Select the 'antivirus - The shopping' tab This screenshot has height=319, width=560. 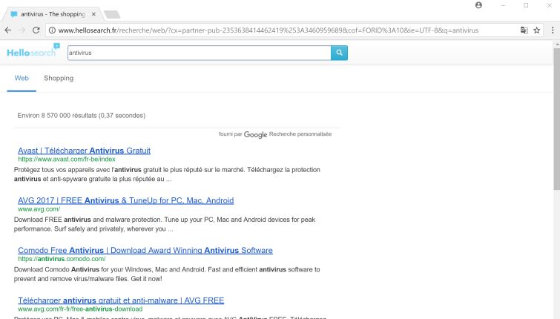[53, 14]
